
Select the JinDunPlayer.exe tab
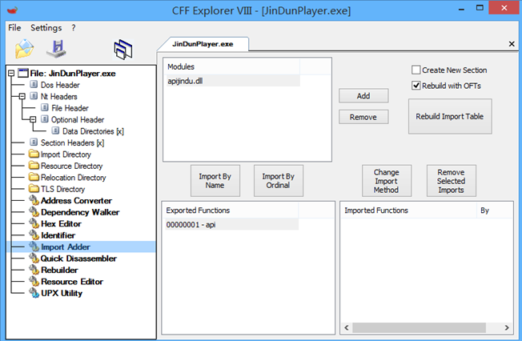point(203,44)
